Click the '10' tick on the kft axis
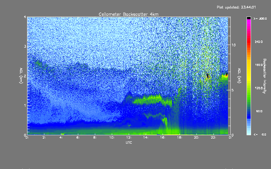This screenshot has width=271, height=169. click(x=233, y=45)
